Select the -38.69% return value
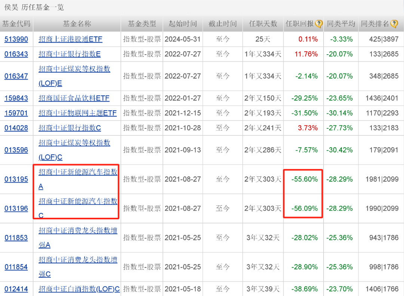Image resolution: width=404 pixels, height=296 pixels. [304, 289]
